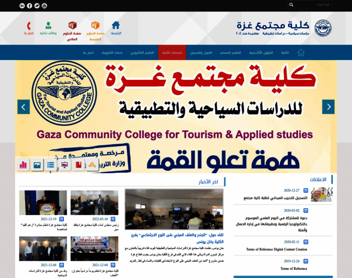Open the YouTube social icon
Screen dimensions: 352x278
44,6
